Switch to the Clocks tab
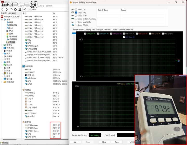Viewport: 187px width, 145px height. 114,30
